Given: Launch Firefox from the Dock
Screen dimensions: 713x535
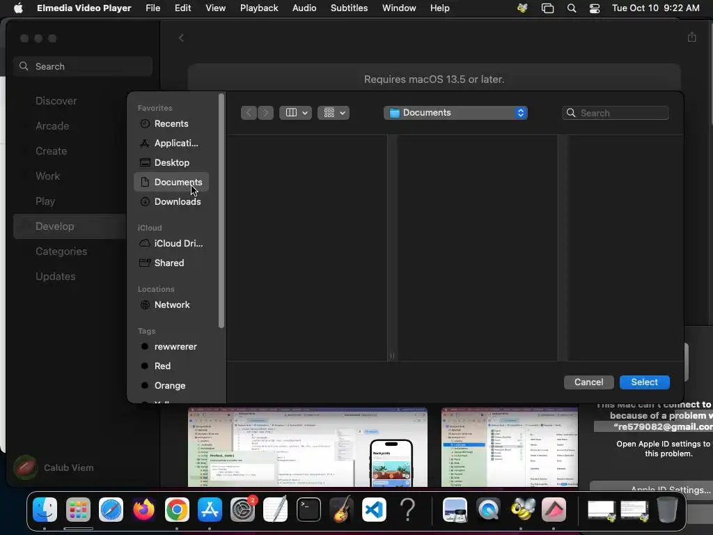Looking at the screenshot, I should (143, 509).
